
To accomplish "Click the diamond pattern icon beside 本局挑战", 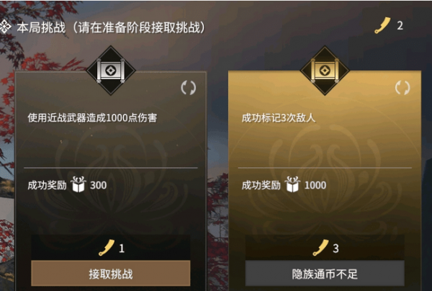I will tap(5, 27).
